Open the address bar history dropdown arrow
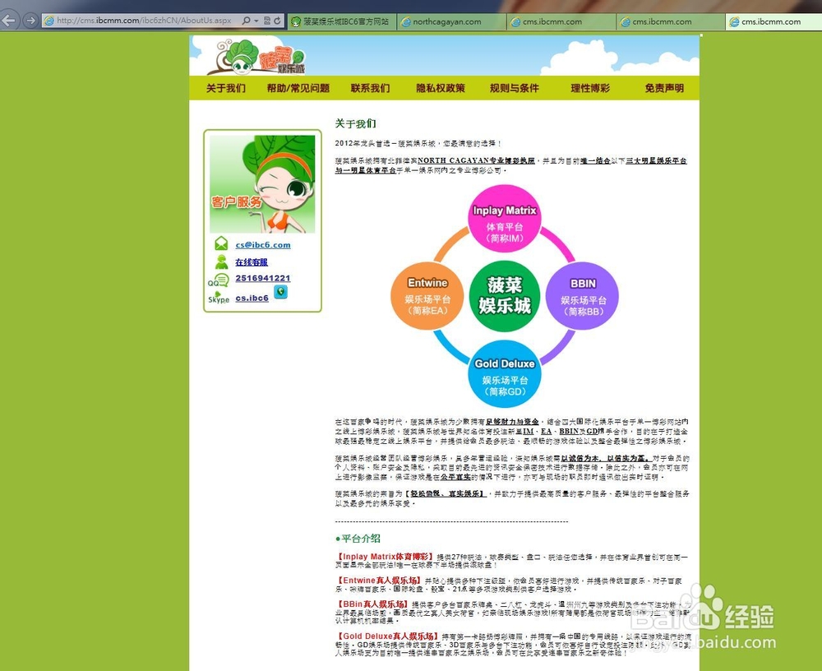Image resolution: width=822 pixels, height=671 pixels. (x=255, y=20)
